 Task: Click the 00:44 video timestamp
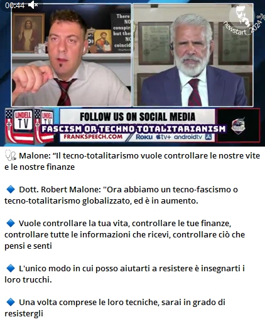coord(14,6)
